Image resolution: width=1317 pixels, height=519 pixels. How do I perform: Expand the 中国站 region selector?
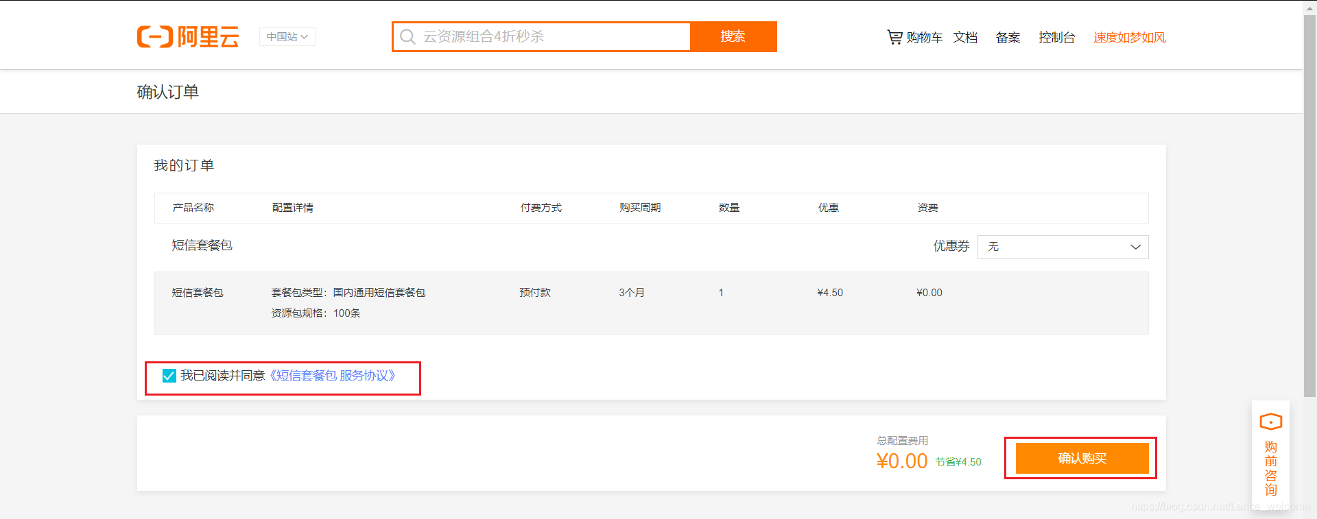[x=287, y=36]
